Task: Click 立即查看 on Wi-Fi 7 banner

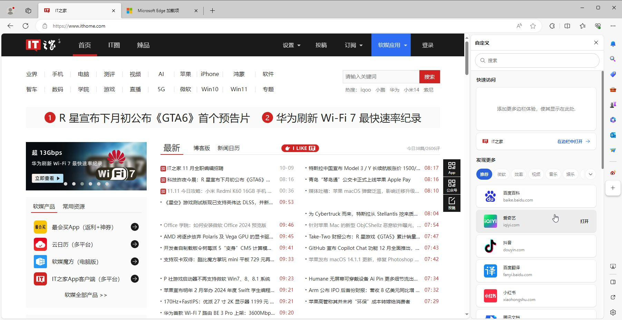Action: pyautogui.click(x=47, y=178)
